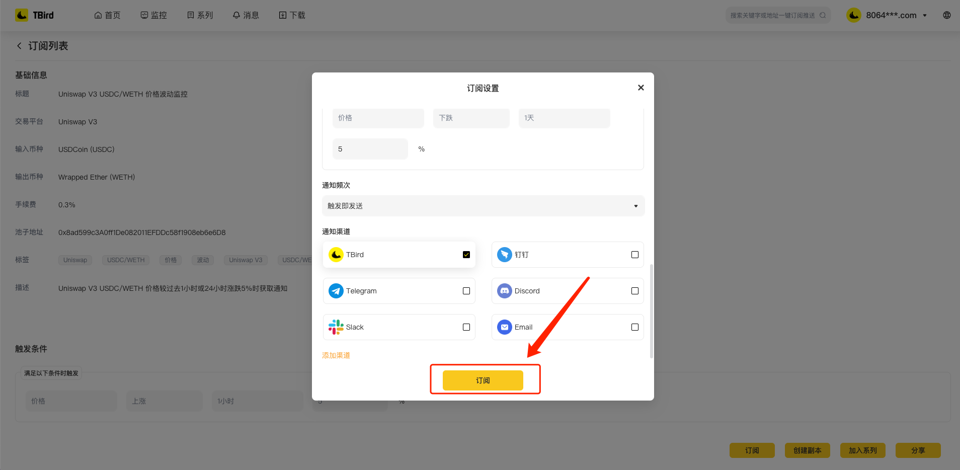Click the globe language icon
Screen dimensions: 960x470
point(946,15)
